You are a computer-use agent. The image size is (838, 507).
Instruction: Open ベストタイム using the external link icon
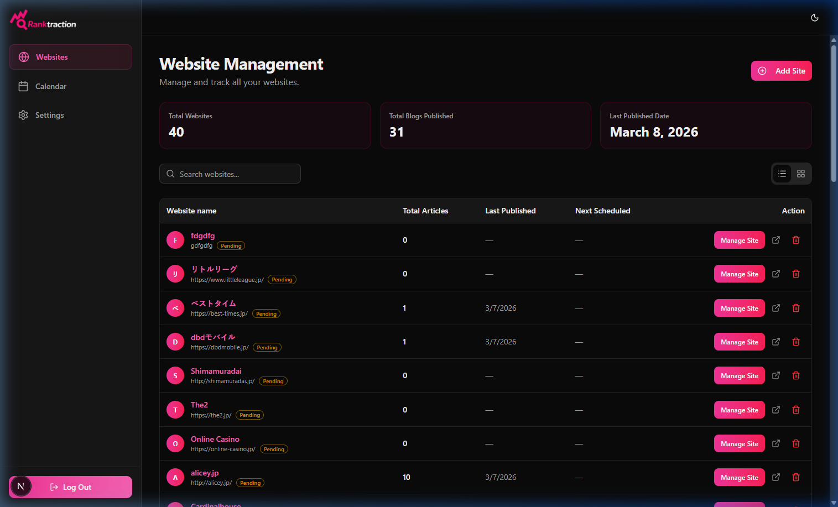[775, 308]
